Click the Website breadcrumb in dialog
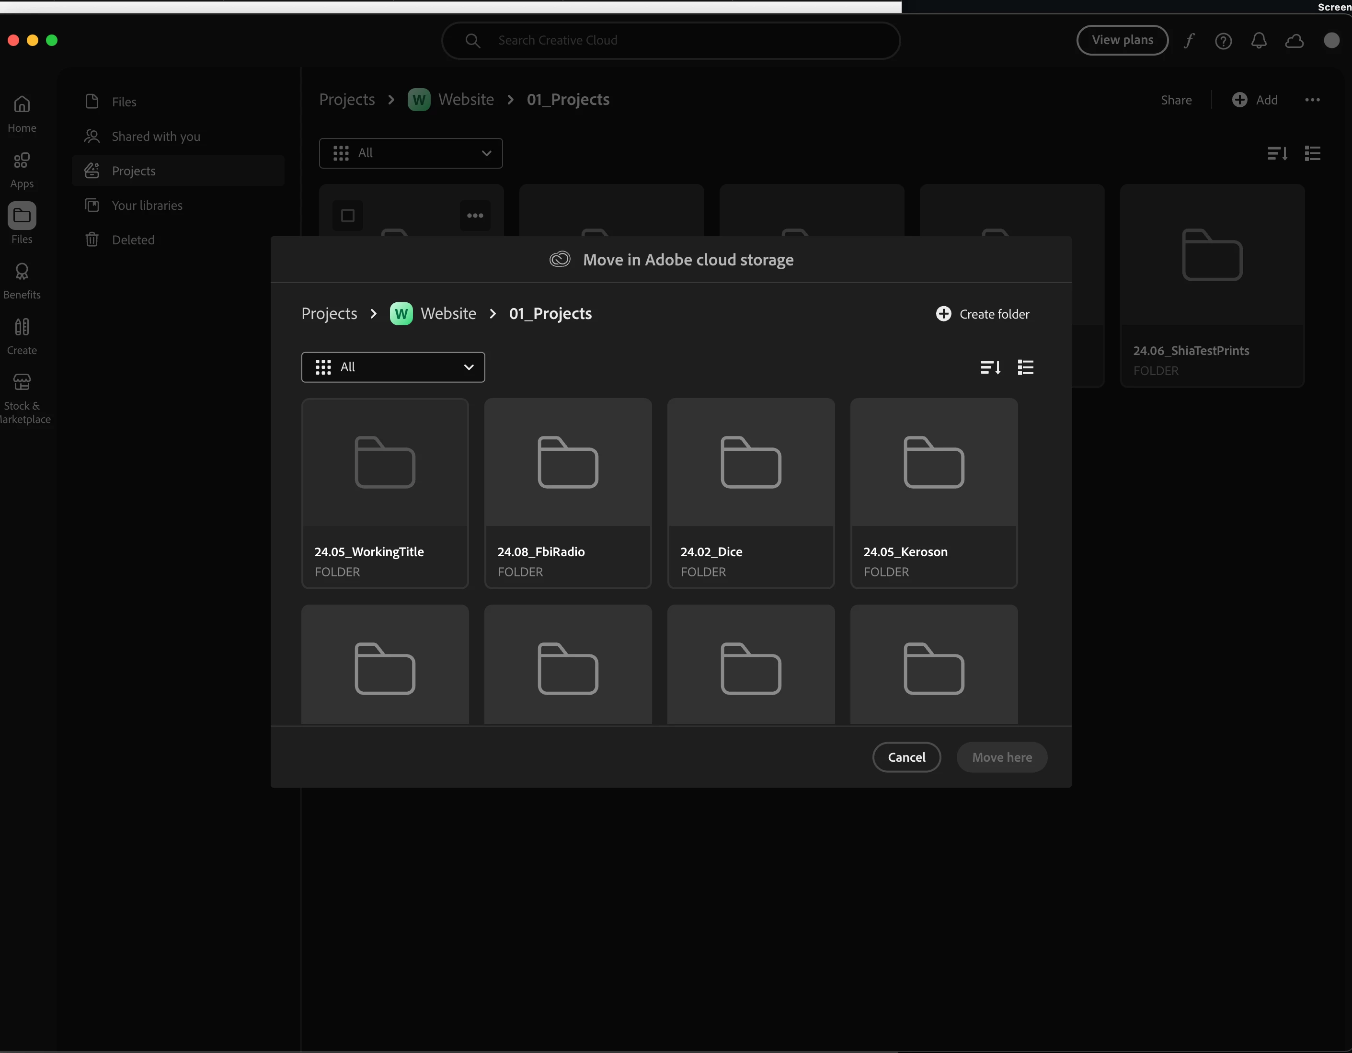This screenshot has height=1053, width=1352. click(448, 314)
